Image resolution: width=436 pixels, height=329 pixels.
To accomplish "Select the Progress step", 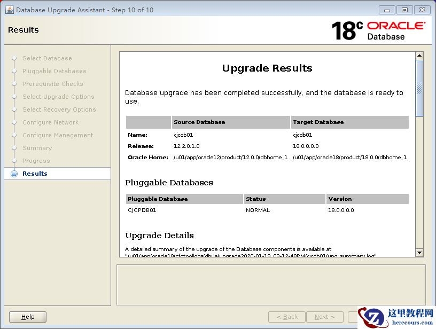I will pos(36,161).
